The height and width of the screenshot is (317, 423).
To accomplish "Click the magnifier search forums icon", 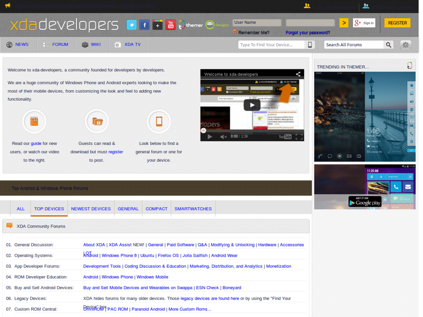I will point(388,45).
